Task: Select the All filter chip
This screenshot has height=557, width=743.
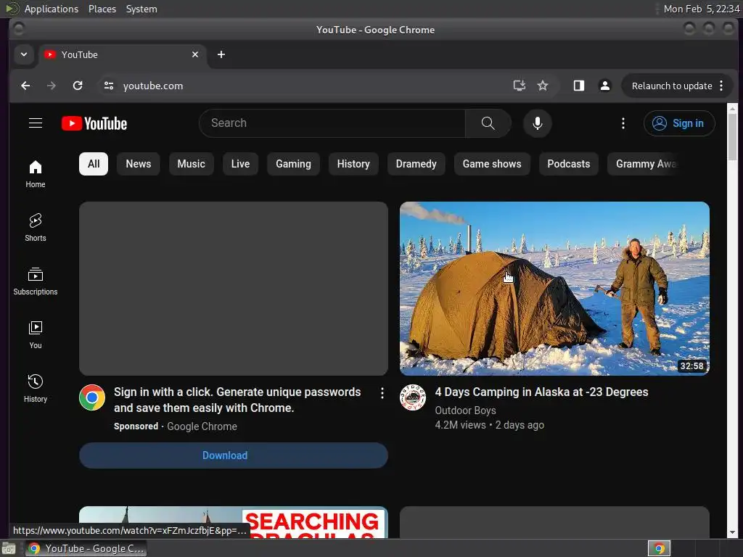Action: 94,164
